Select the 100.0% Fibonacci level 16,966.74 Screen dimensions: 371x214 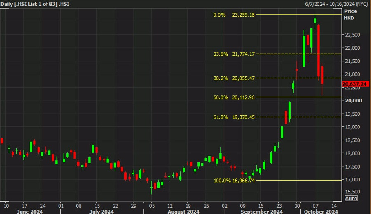coord(234,180)
